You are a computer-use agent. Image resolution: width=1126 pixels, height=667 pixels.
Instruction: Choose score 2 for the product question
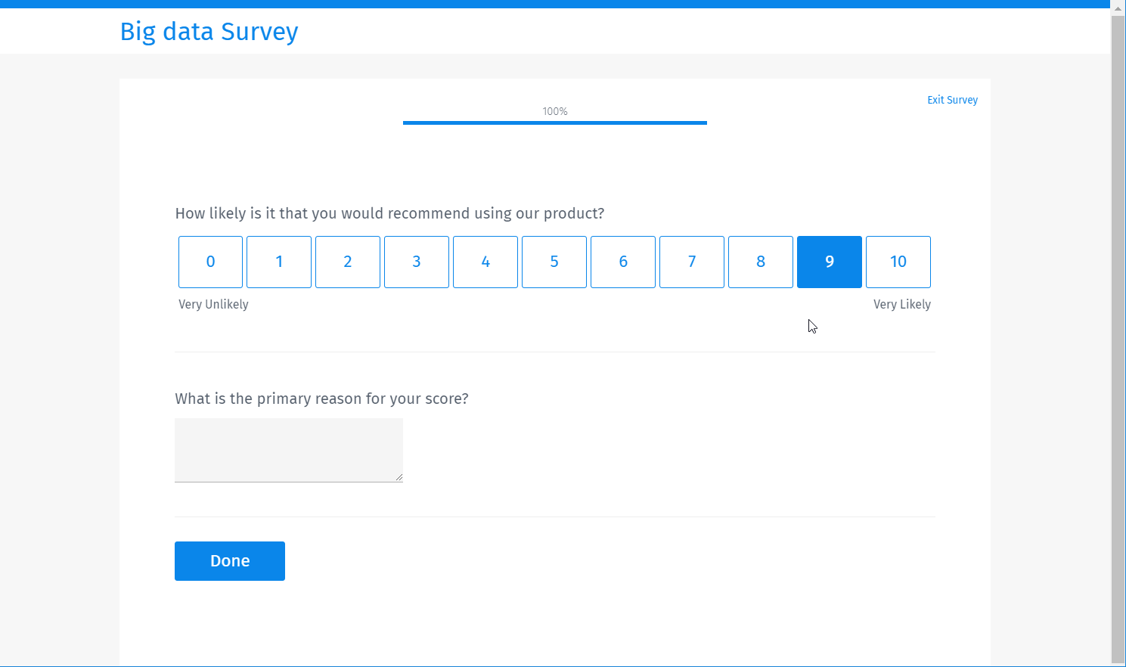click(x=348, y=262)
